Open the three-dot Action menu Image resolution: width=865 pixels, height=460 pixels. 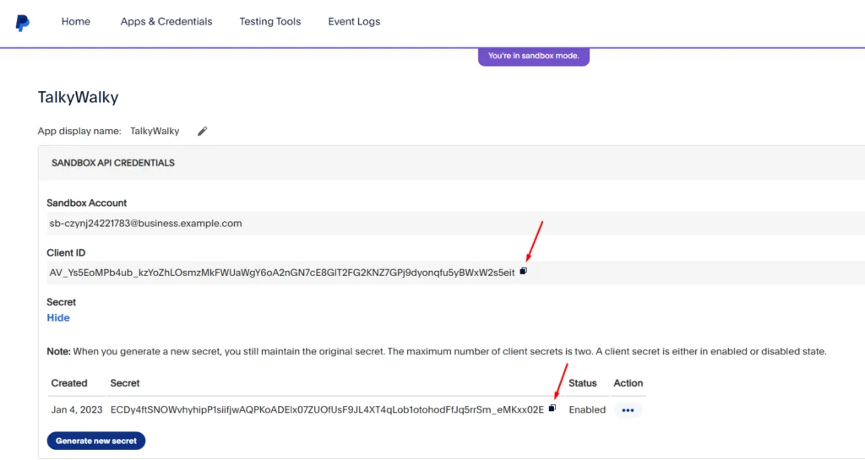[x=628, y=410]
